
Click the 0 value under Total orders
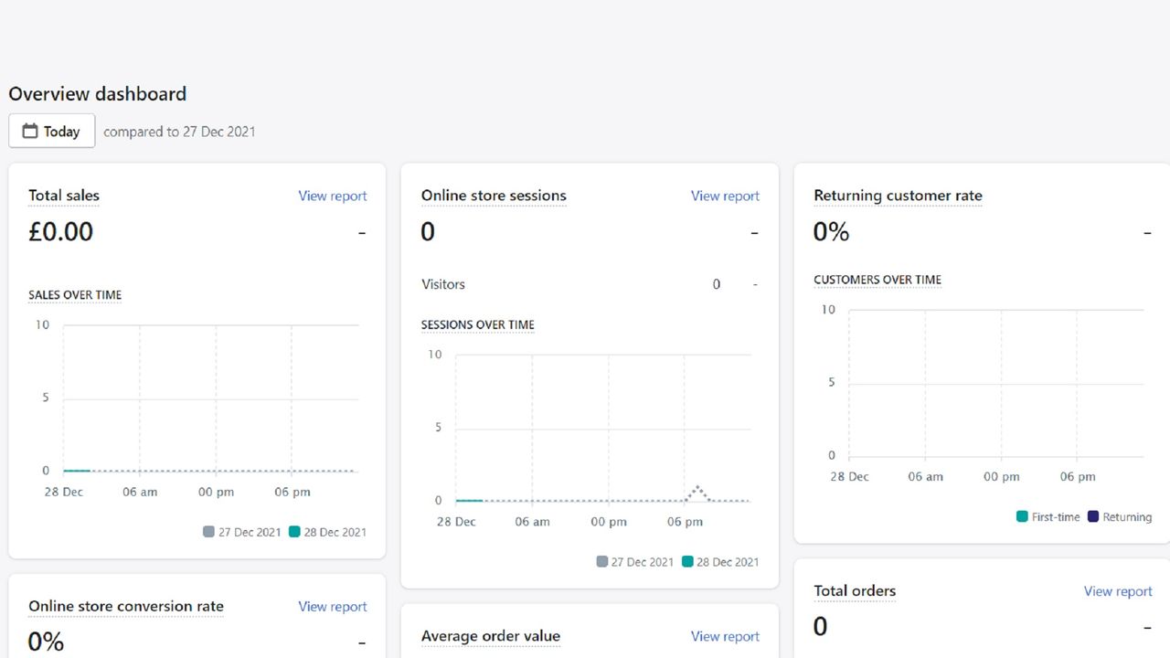820,627
